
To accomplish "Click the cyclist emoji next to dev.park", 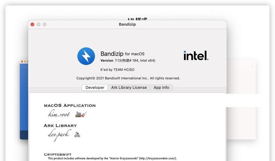I will (x=77, y=135).
